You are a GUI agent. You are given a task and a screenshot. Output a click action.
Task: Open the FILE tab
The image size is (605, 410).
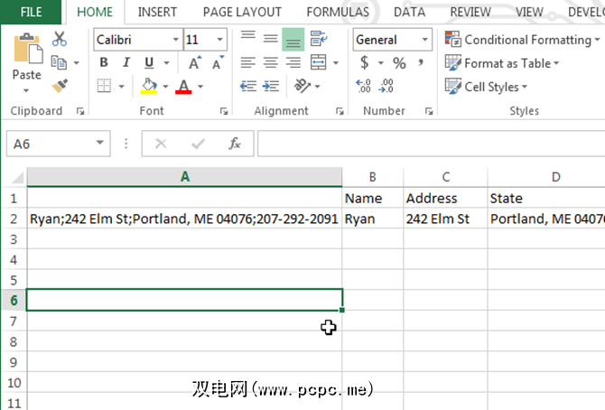point(32,12)
